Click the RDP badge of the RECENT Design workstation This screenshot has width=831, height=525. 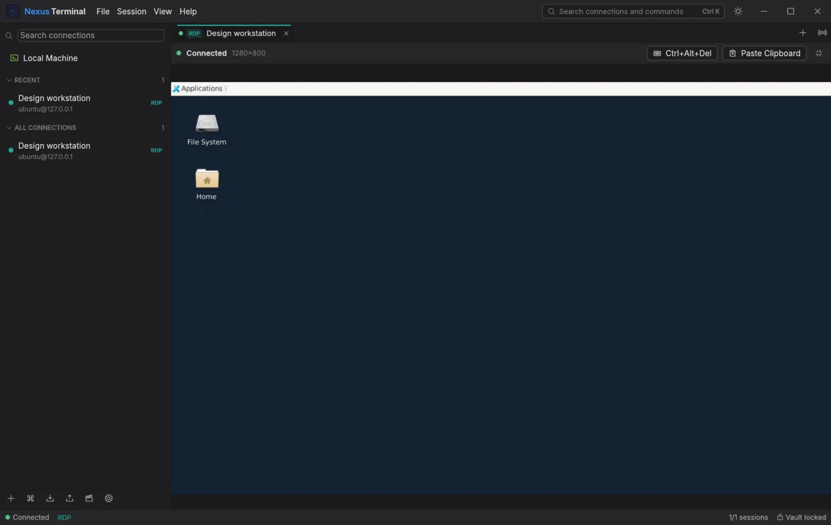click(x=156, y=103)
